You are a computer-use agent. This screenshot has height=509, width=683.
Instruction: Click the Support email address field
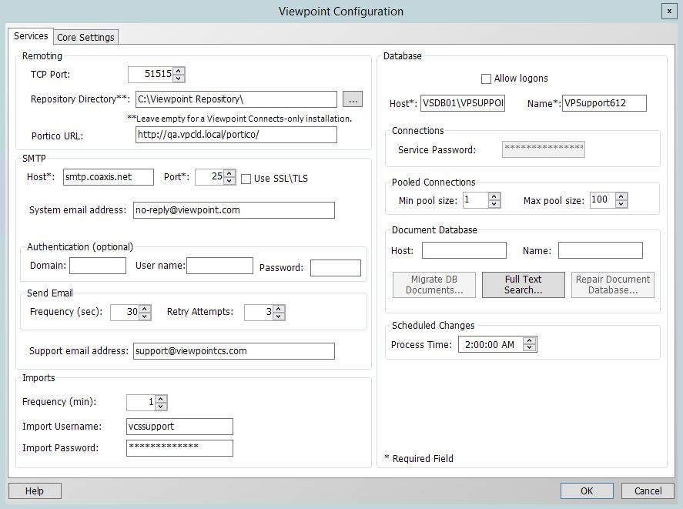[234, 351]
